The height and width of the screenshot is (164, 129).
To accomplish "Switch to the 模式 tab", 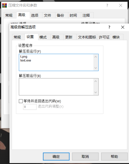I will 43,37.
